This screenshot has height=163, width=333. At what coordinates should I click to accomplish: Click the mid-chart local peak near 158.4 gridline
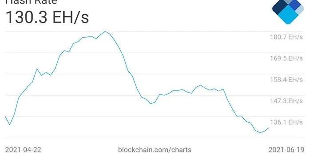(x=200, y=85)
